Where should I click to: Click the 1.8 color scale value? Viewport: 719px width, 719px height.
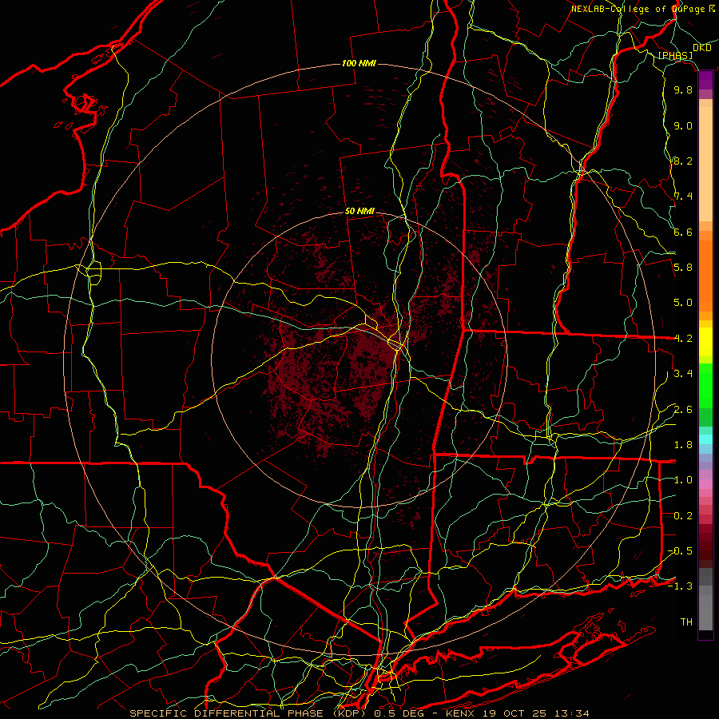coord(683,445)
